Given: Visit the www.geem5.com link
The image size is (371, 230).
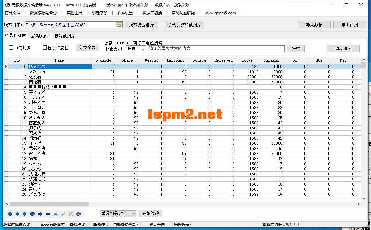Looking at the screenshot, I should pyautogui.click(x=220, y=13).
